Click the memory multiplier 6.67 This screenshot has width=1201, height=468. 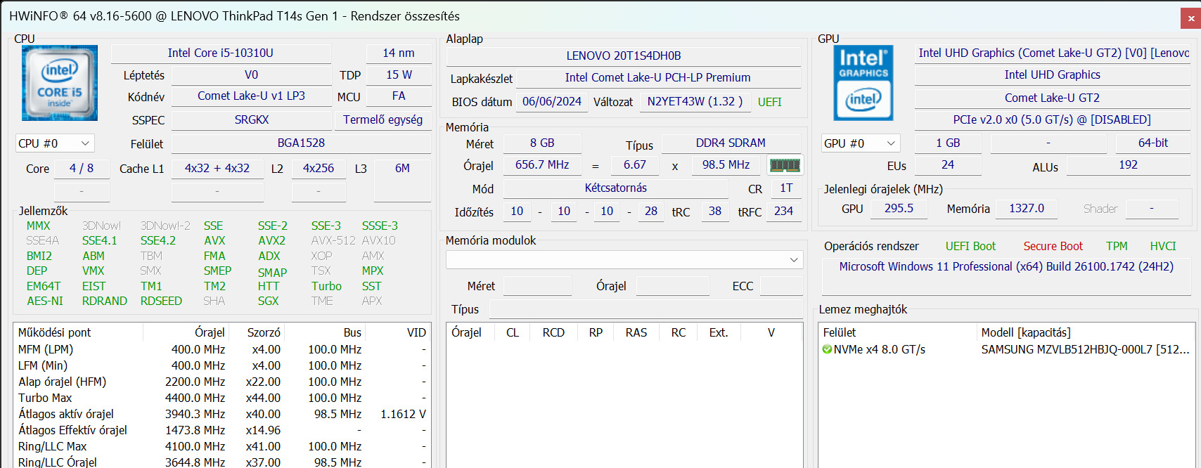634,165
